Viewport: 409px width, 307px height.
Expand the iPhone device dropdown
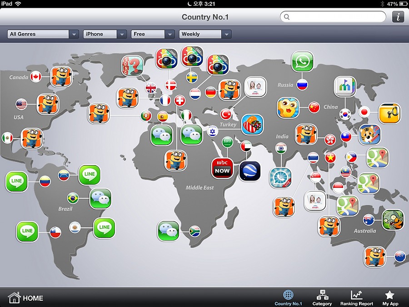105,34
